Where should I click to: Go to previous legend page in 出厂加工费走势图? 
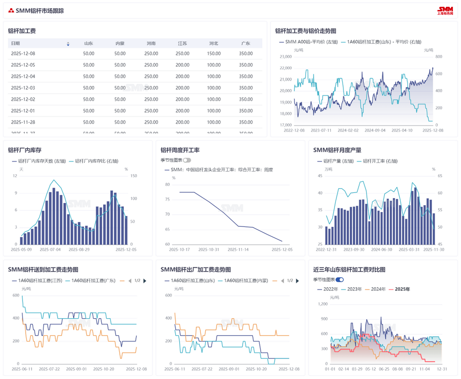283,281
